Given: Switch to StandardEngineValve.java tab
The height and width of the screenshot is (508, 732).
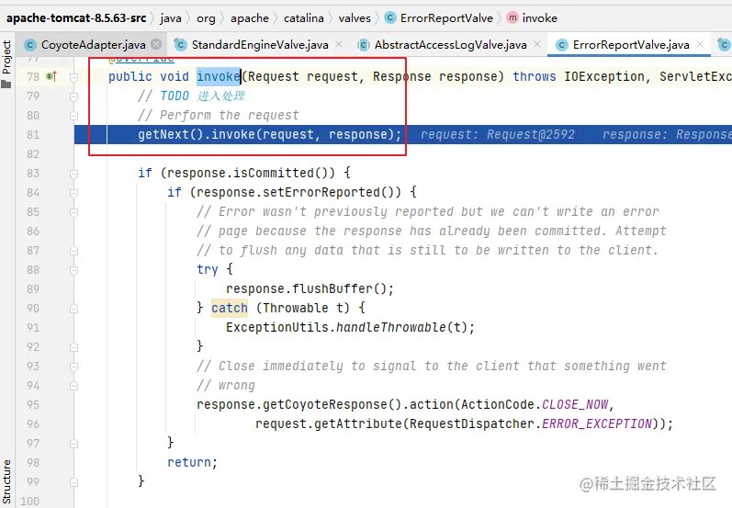Looking at the screenshot, I should (260, 45).
